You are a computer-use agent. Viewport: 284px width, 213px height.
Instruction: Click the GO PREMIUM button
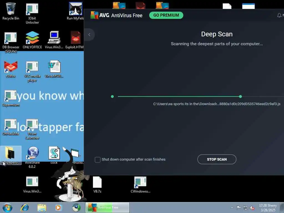point(166,15)
